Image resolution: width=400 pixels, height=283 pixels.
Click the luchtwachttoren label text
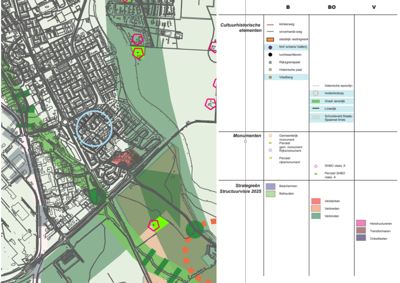tap(290, 54)
